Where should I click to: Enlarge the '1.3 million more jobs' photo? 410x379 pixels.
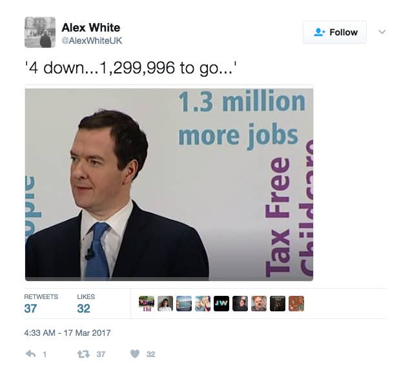tap(169, 183)
